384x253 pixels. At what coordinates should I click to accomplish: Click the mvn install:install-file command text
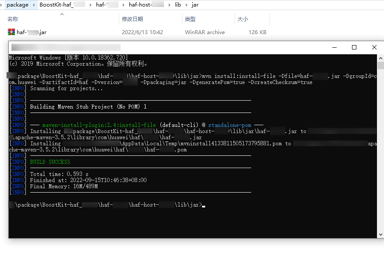[x=239, y=76]
